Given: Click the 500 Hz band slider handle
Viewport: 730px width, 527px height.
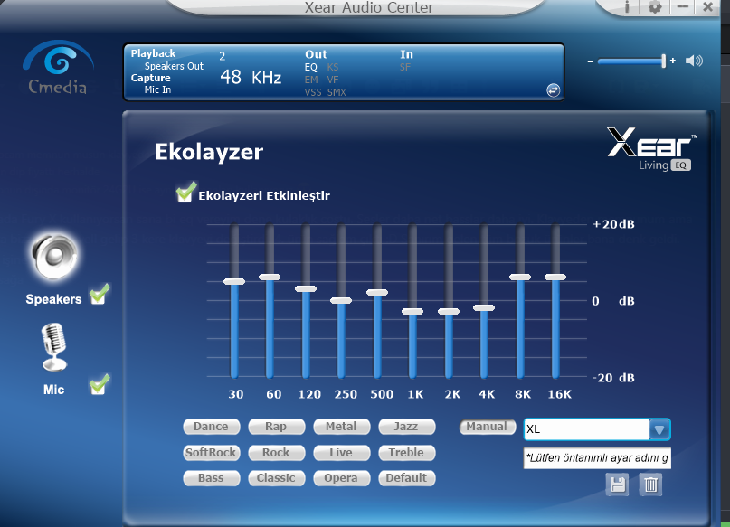Looking at the screenshot, I should click(377, 293).
